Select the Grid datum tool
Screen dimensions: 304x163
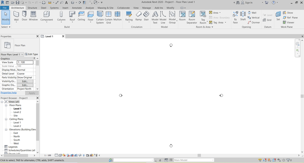(x=267, y=20)
